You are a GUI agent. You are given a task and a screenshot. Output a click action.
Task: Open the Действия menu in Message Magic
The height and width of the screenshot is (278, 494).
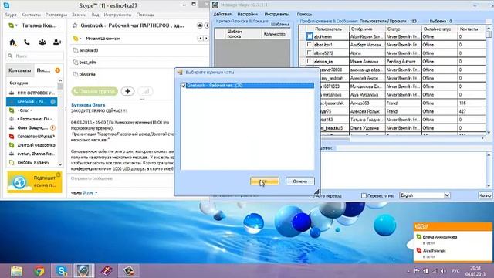coord(222,14)
